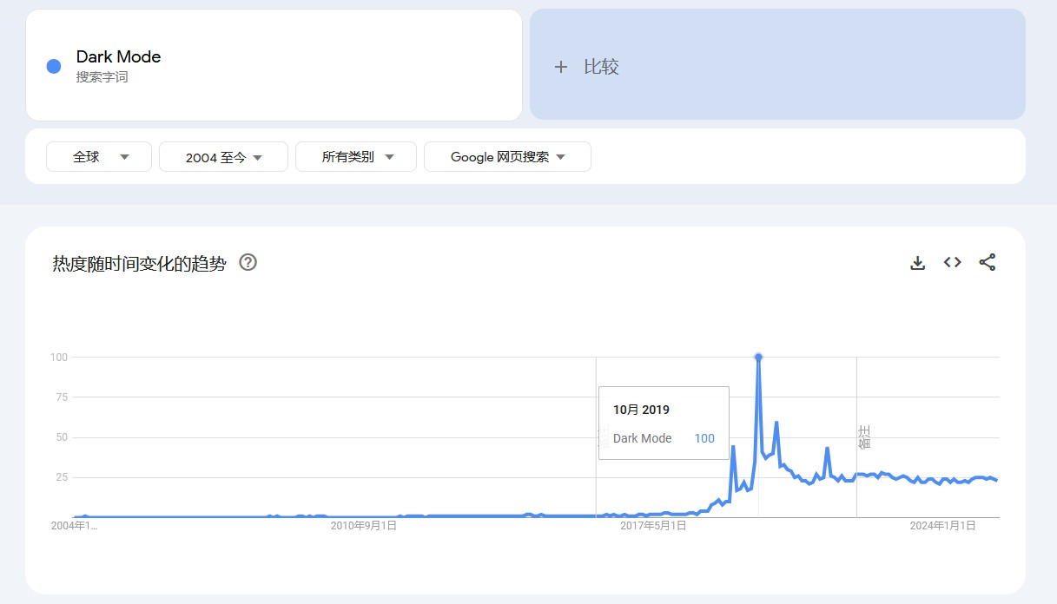Click the peak data point on the chart
Viewport: 1057px width, 604px height.
pyautogui.click(x=758, y=357)
